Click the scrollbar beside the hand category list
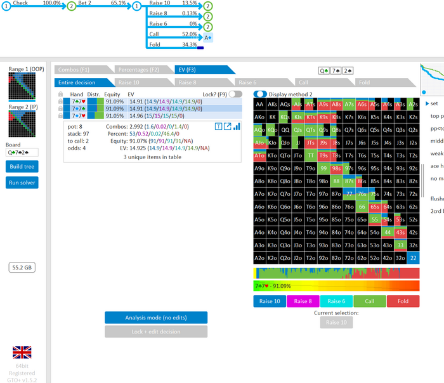Viewport: 444px width, 383px height. coord(422,181)
